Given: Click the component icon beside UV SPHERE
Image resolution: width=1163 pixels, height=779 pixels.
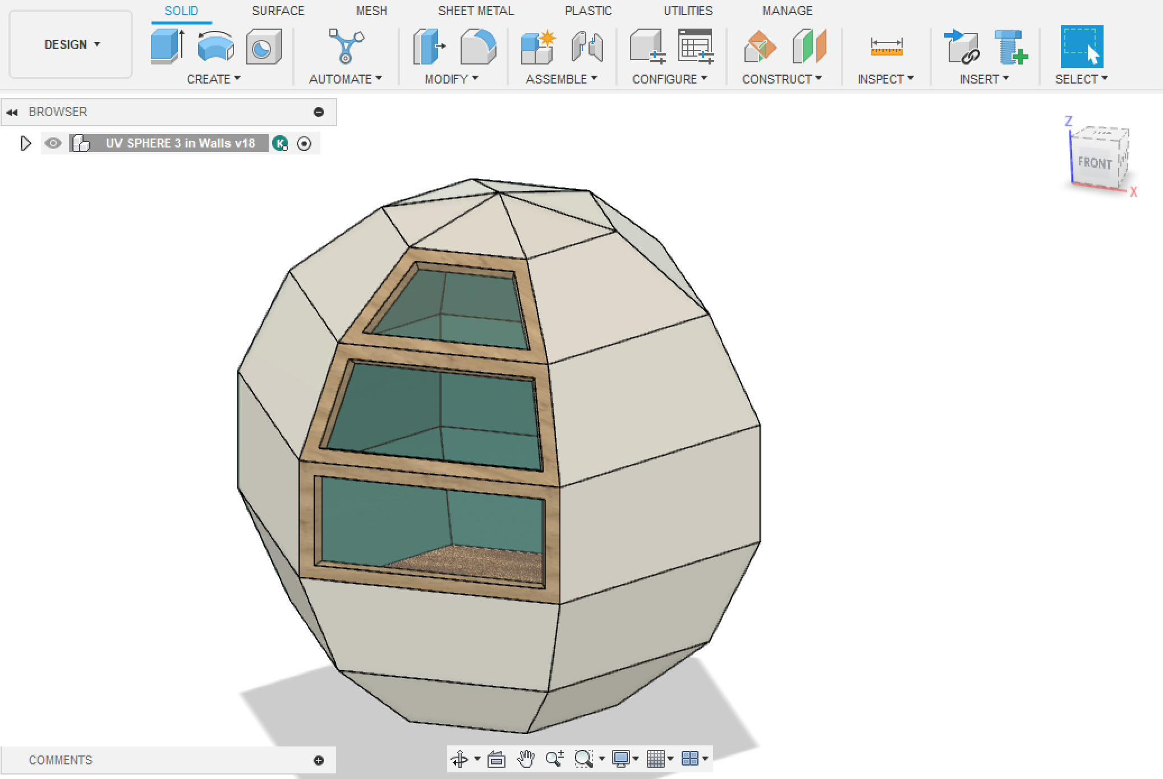Looking at the screenshot, I should [81, 144].
